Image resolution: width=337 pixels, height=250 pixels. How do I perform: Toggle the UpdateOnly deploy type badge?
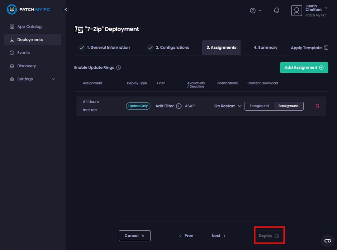[138, 106]
